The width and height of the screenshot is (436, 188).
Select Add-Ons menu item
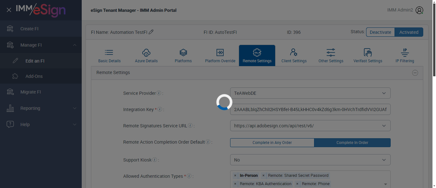click(x=41, y=76)
